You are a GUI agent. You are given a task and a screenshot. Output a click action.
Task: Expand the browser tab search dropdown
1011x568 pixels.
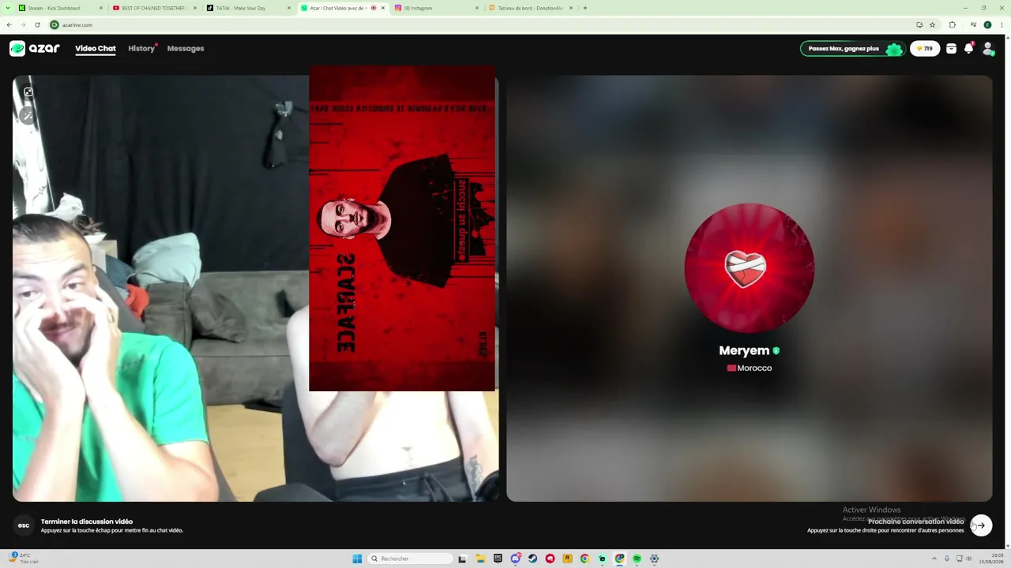[7, 8]
